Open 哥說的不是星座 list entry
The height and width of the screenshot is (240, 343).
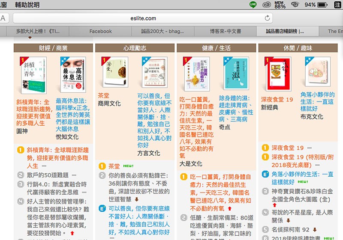tap(302, 216)
